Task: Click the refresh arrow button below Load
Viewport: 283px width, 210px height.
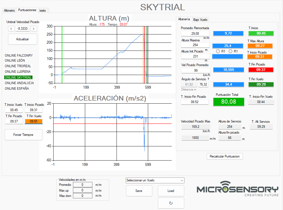Action: pos(171,203)
